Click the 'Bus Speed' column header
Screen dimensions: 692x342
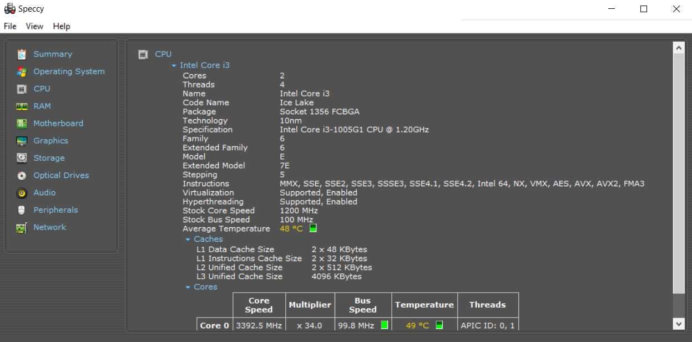363,305
